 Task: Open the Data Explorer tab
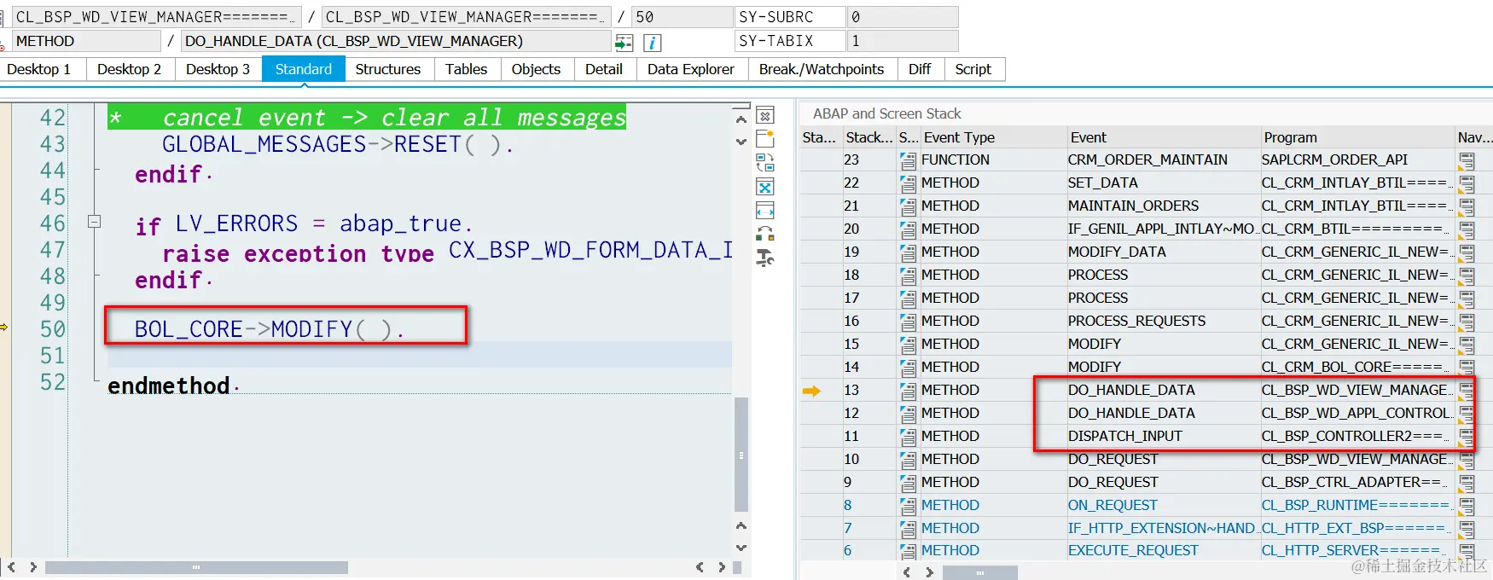[x=691, y=69]
